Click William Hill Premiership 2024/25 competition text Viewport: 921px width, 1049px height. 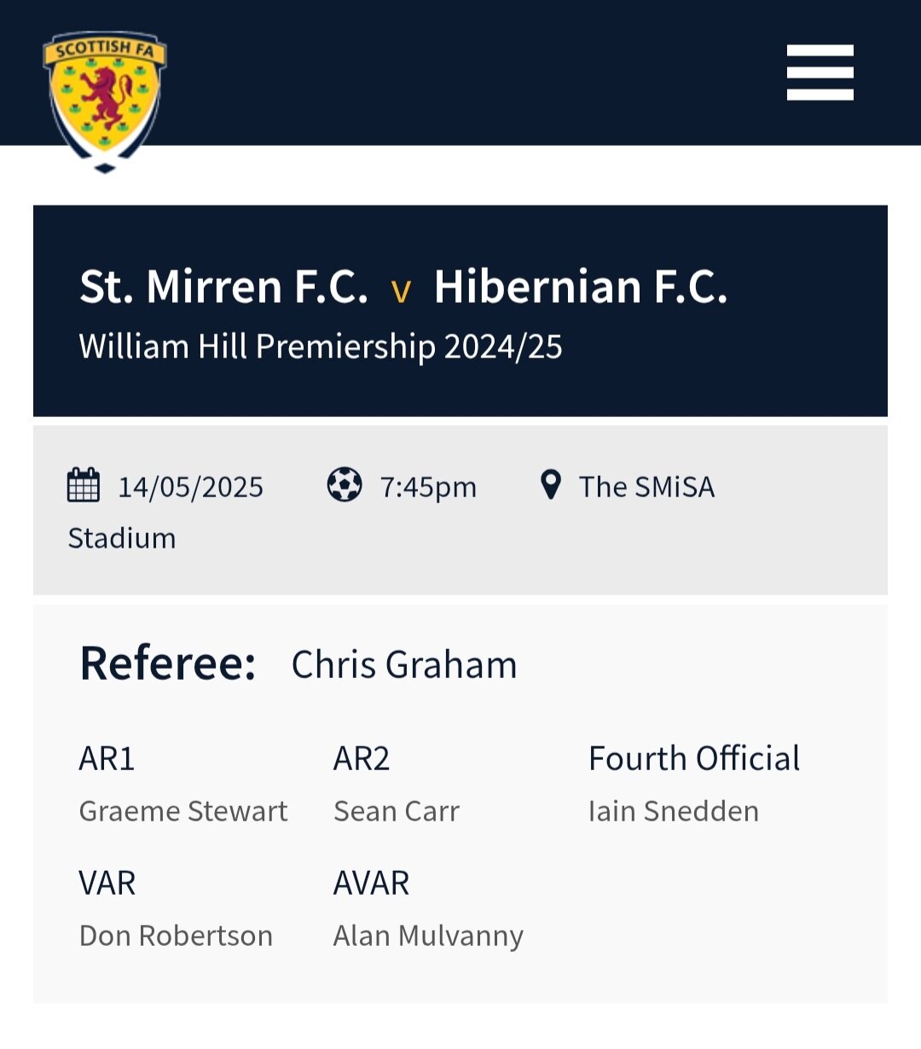(x=321, y=346)
